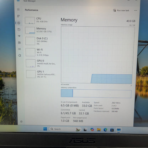Viewport: 148px width, 148px height.
Task: Click the CPU mini graph thumbnail
Action: pos(30,20)
